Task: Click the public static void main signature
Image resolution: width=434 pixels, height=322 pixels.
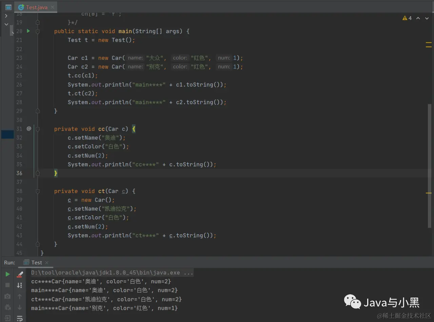Action: click(122, 31)
